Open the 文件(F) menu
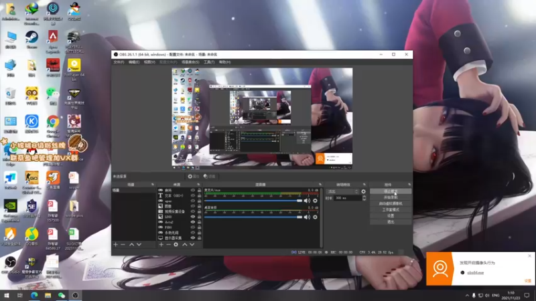The width and height of the screenshot is (536, 301). coord(119,62)
